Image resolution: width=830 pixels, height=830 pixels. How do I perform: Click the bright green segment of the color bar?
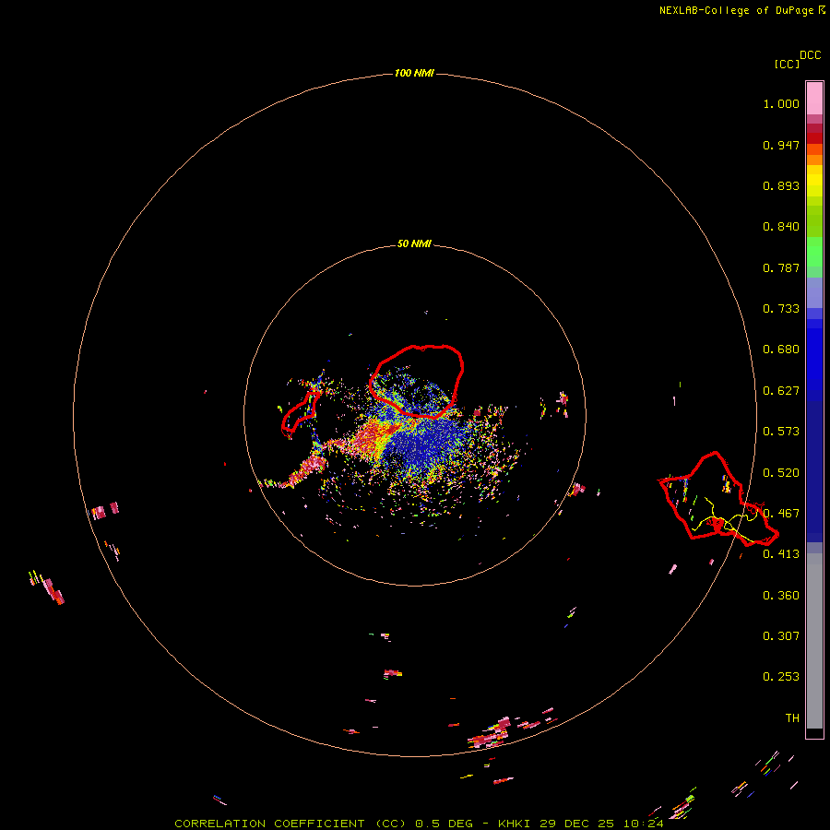tap(814, 252)
